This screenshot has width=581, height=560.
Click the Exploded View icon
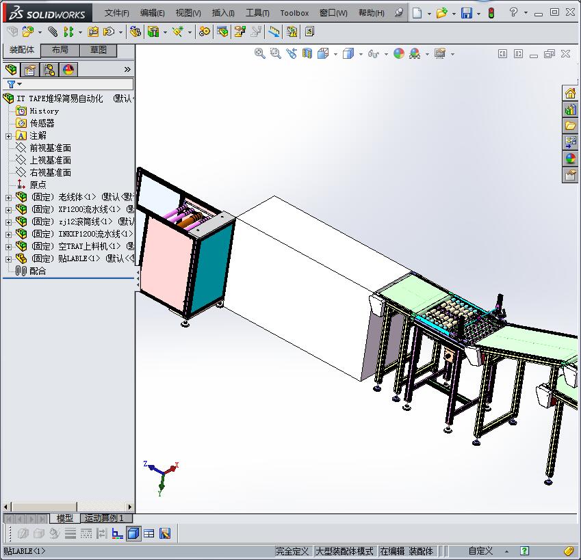coord(240,32)
